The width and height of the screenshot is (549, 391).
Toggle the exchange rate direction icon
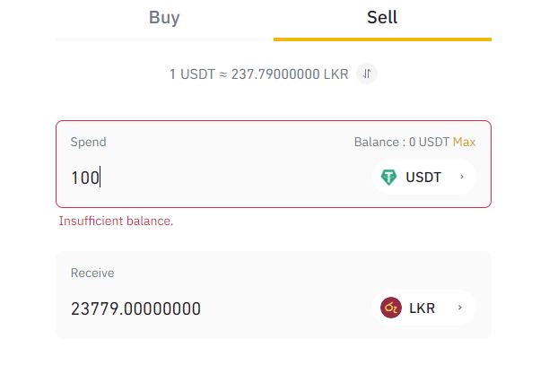click(x=367, y=74)
